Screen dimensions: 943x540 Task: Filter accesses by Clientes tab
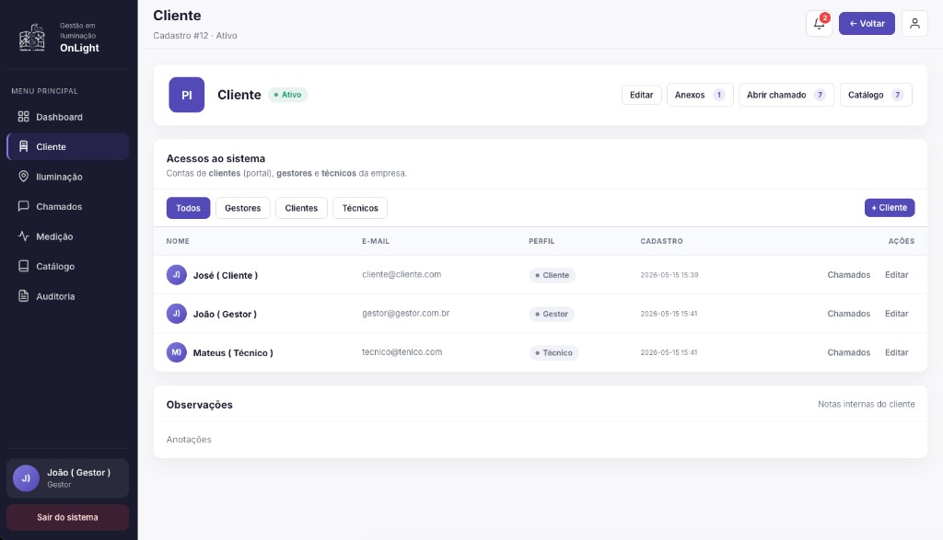coord(301,208)
